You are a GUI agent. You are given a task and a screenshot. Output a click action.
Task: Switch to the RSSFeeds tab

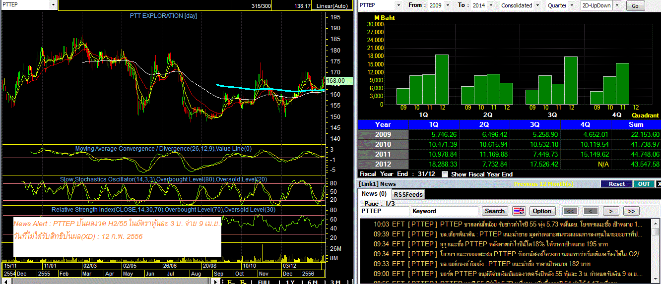[x=408, y=195]
